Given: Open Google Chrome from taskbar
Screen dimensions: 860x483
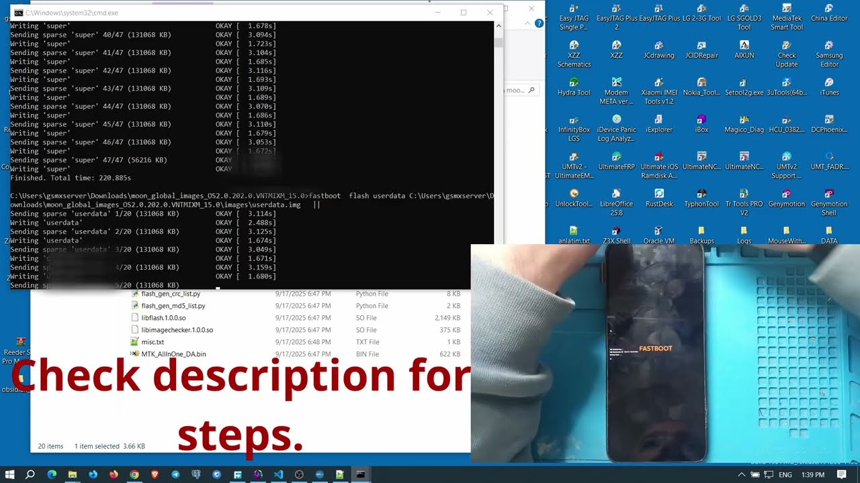Looking at the screenshot, I should [134, 474].
